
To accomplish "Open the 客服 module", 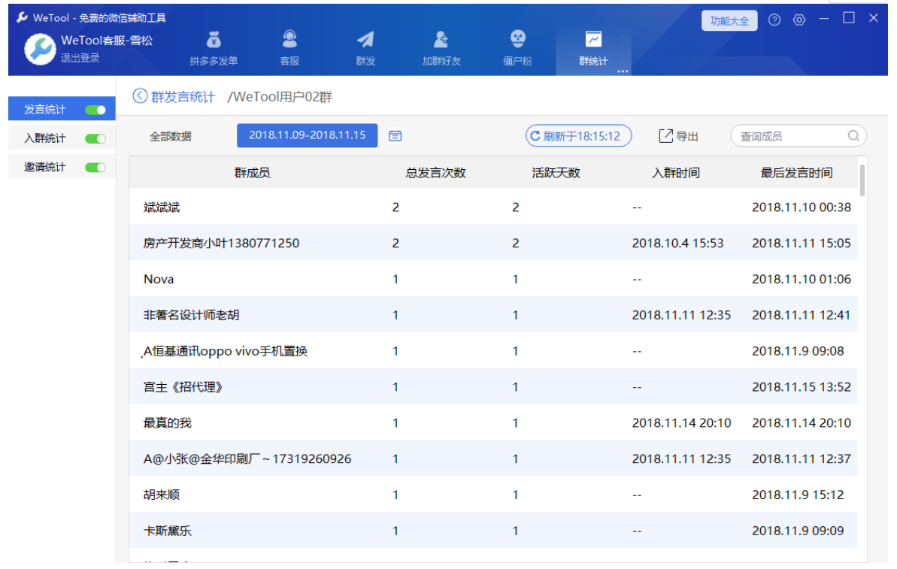I will (x=289, y=48).
